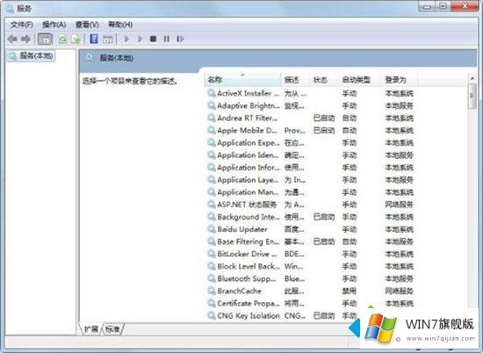
Task: Click the Stop Service square icon
Action: 153,39
